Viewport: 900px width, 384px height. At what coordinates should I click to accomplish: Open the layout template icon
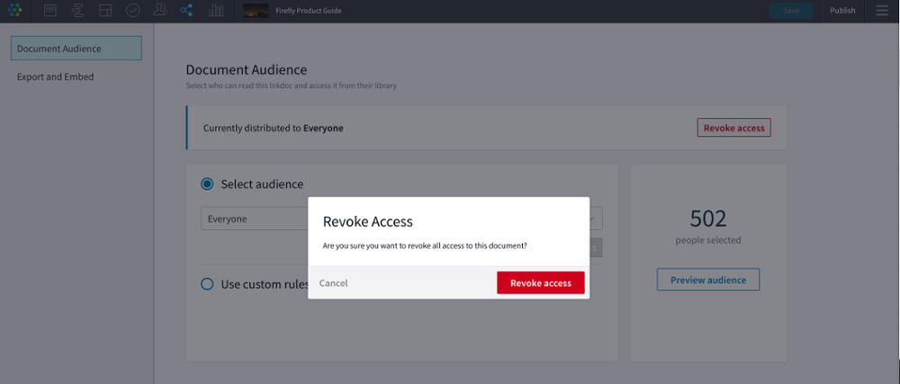click(105, 10)
